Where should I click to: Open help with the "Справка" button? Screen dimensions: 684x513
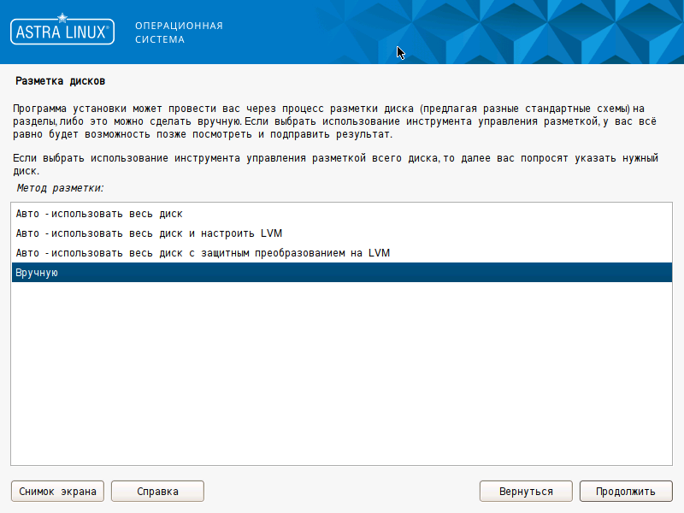[157, 492]
